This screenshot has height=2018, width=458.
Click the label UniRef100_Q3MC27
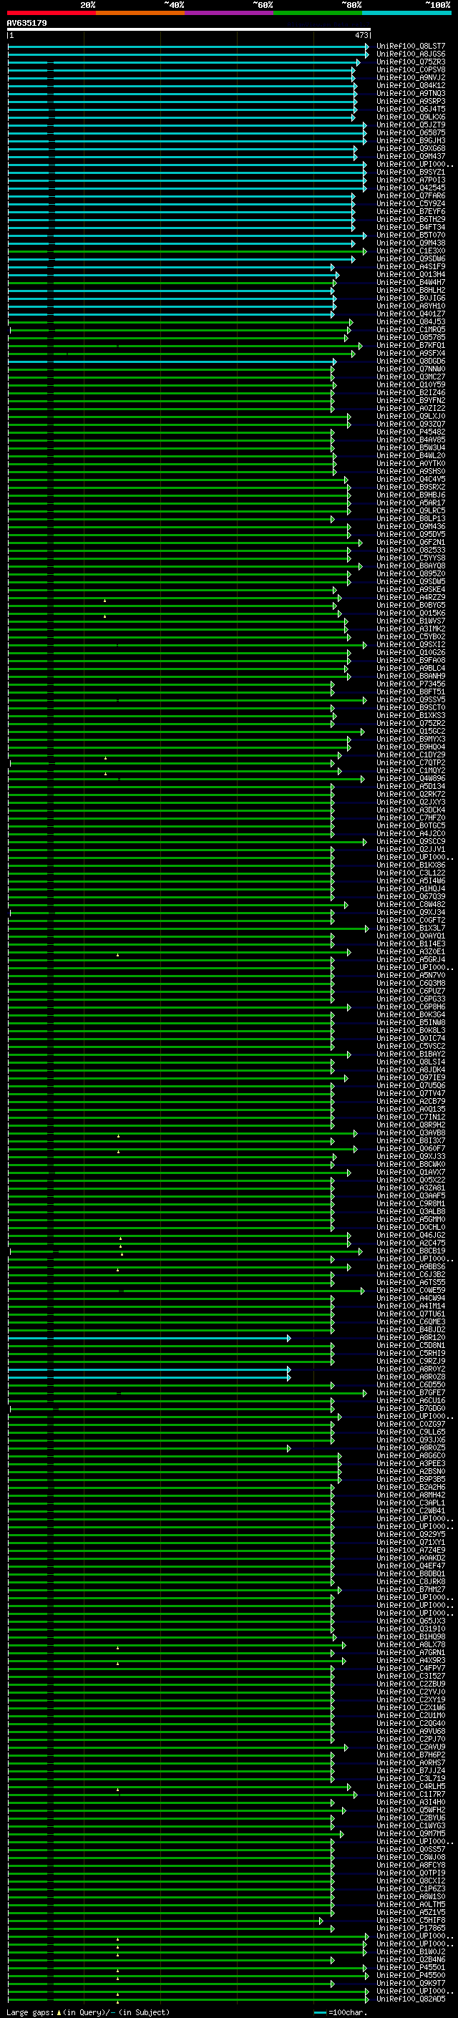point(411,377)
